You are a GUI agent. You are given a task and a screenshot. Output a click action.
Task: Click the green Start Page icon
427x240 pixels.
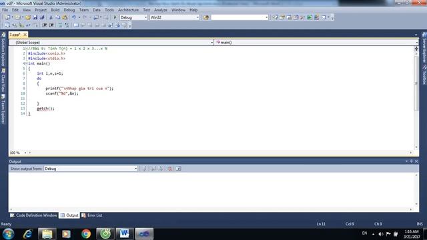pyautogui.click(x=310, y=17)
